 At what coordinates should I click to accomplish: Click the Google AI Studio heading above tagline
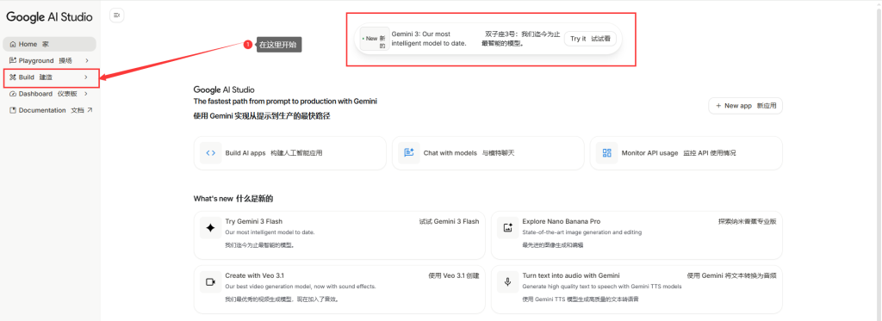pyautogui.click(x=224, y=90)
